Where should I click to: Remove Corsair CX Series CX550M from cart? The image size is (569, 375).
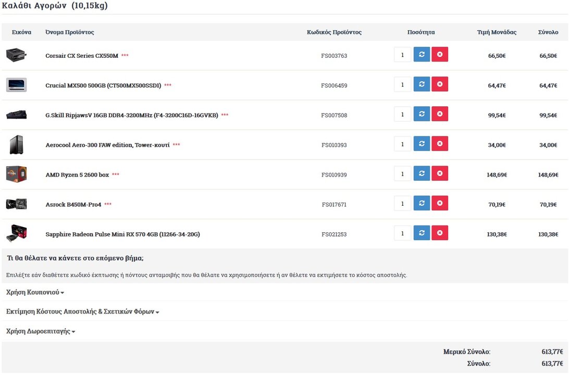pos(440,54)
